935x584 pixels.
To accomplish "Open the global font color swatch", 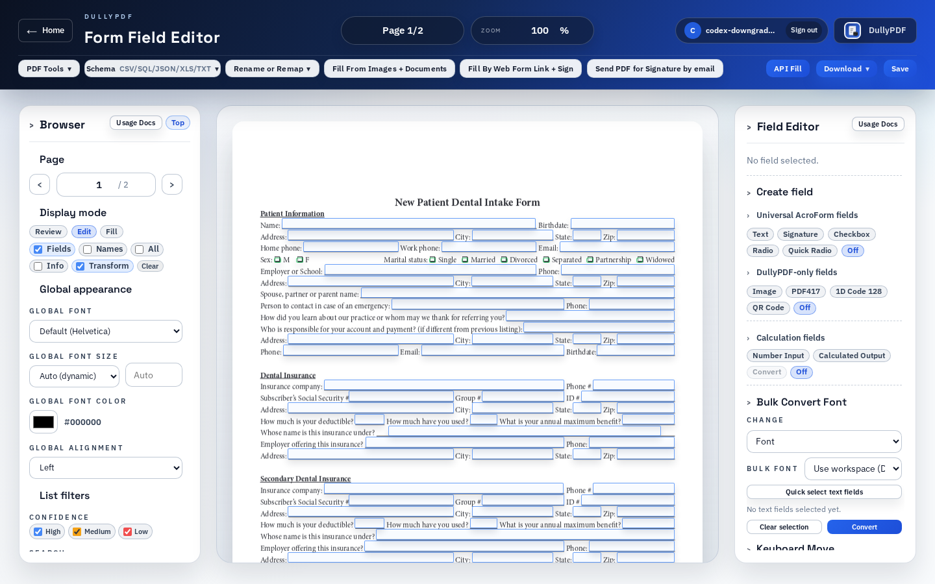I will pos(44,422).
